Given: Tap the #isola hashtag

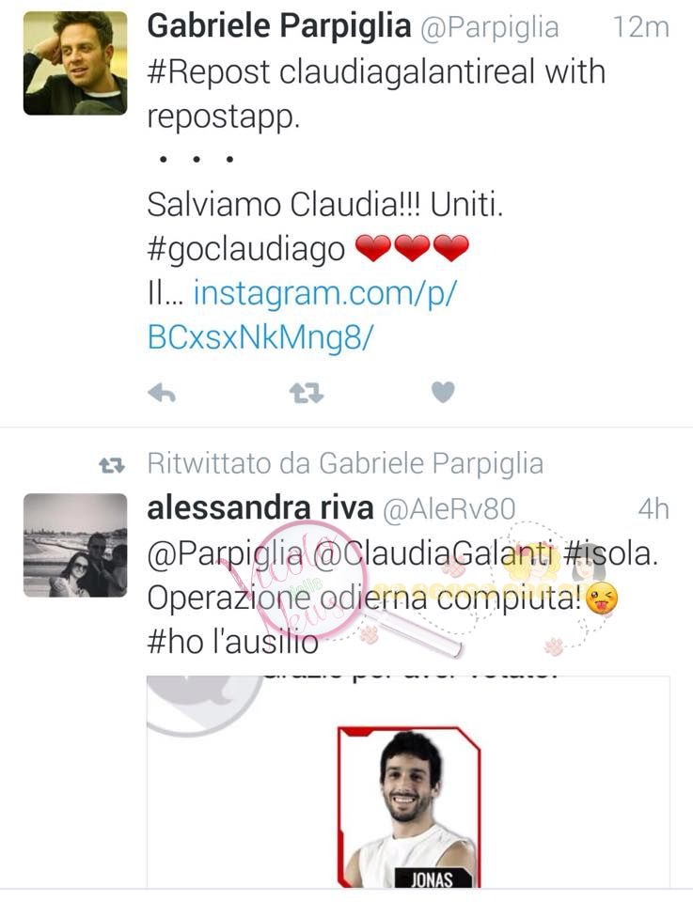Looking at the screenshot, I should click(610, 553).
